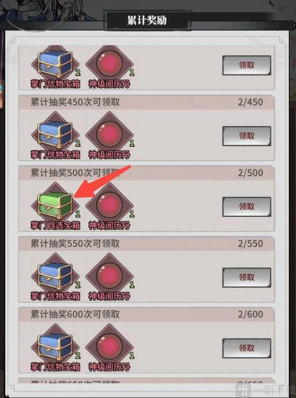The width and height of the screenshot is (296, 398).
Task: Tap the red orb in the 500 draws row
Action: point(110,205)
